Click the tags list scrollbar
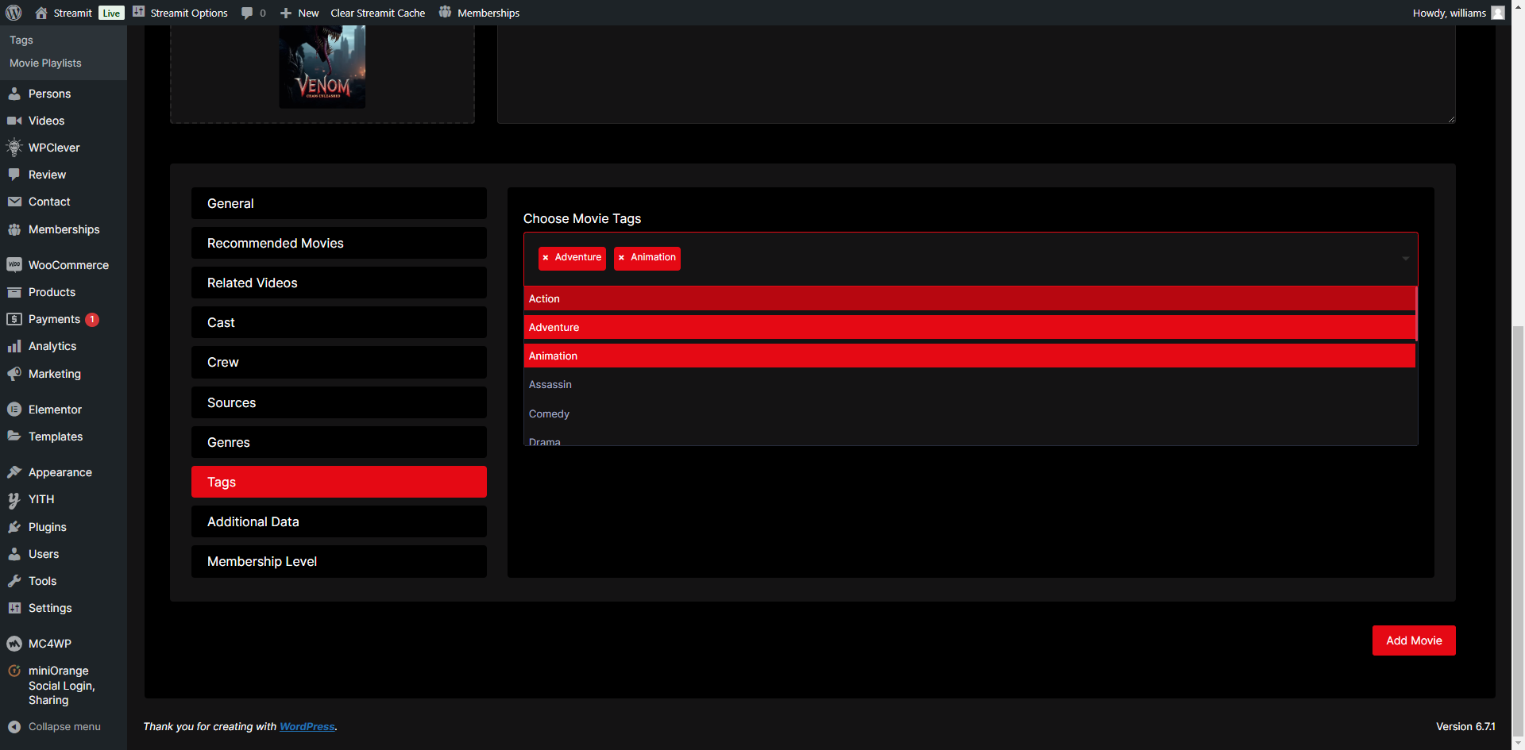1525x750 pixels. [1416, 314]
